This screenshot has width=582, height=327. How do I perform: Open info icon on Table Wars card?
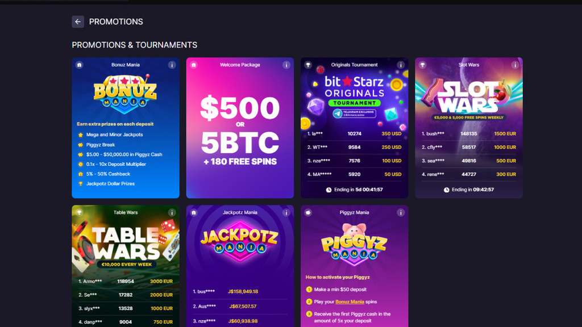(172, 212)
